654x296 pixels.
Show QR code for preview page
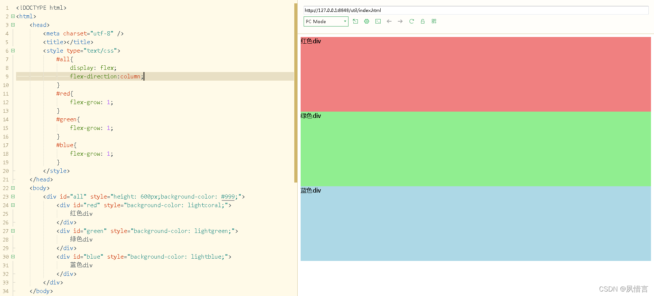point(434,21)
